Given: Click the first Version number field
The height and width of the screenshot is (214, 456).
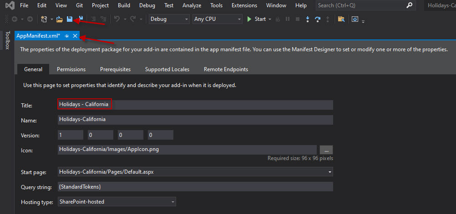Looking at the screenshot, I should click(71, 135).
